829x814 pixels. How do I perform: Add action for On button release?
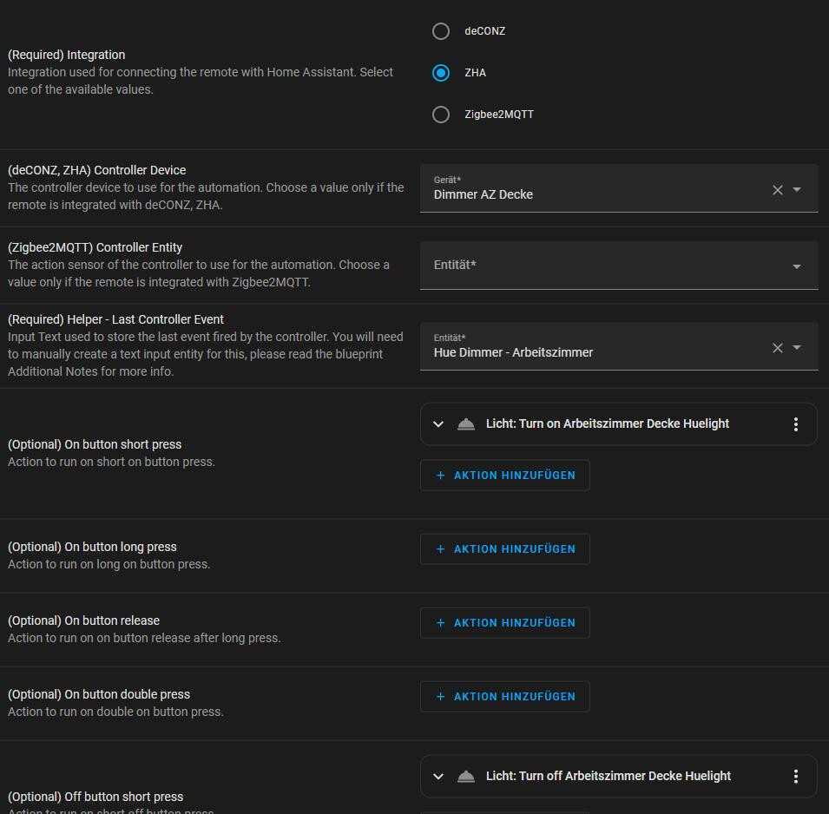pos(505,623)
